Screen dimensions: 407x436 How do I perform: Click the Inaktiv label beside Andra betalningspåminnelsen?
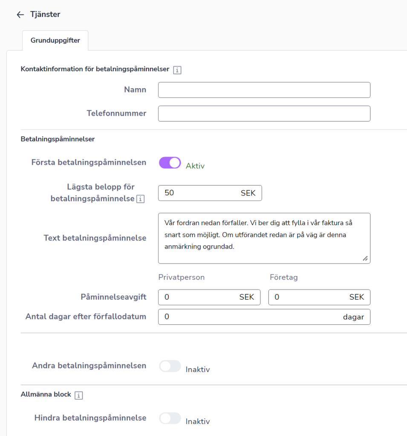198,370
